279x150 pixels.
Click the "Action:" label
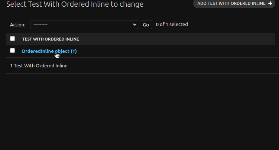(x=18, y=25)
